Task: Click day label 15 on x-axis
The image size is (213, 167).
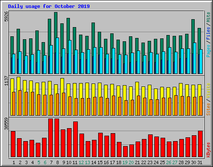Action: pos(100,162)
